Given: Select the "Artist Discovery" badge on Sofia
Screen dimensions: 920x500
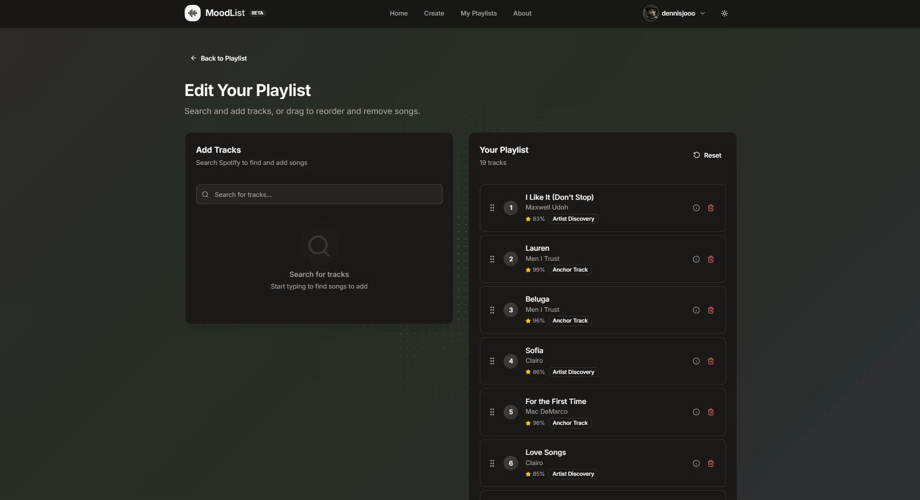Looking at the screenshot, I should click(572, 371).
